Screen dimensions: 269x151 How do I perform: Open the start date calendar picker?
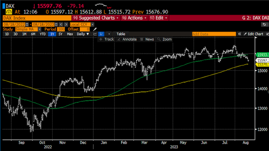(27, 24)
